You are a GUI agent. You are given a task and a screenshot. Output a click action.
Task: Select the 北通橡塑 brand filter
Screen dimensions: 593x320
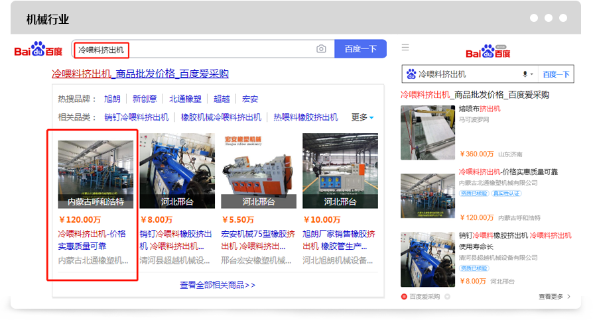point(185,99)
